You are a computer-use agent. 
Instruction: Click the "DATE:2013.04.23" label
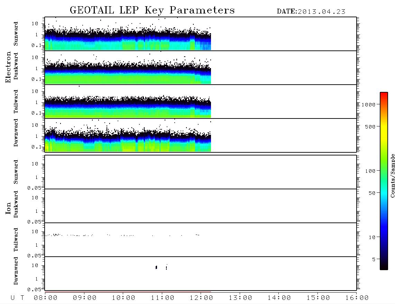click(x=311, y=12)
